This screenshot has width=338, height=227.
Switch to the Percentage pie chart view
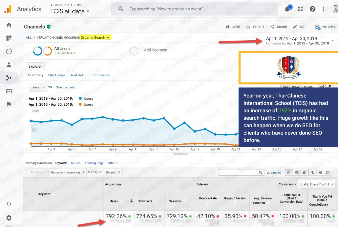tap(297, 172)
